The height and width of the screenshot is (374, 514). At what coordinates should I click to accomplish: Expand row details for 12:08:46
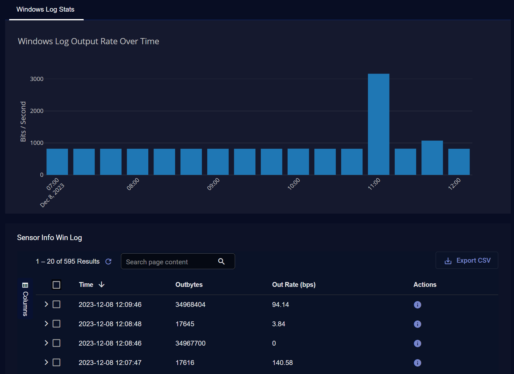click(46, 343)
